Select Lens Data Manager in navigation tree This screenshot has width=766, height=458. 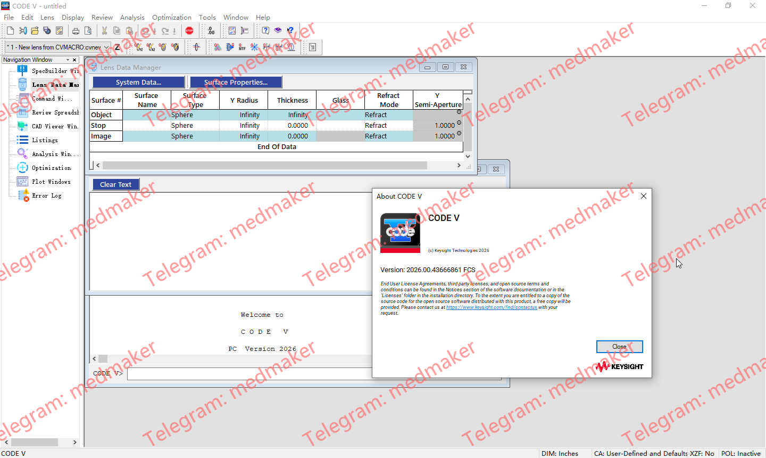point(55,85)
